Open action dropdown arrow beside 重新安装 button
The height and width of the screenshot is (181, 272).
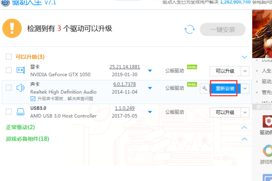point(245,88)
